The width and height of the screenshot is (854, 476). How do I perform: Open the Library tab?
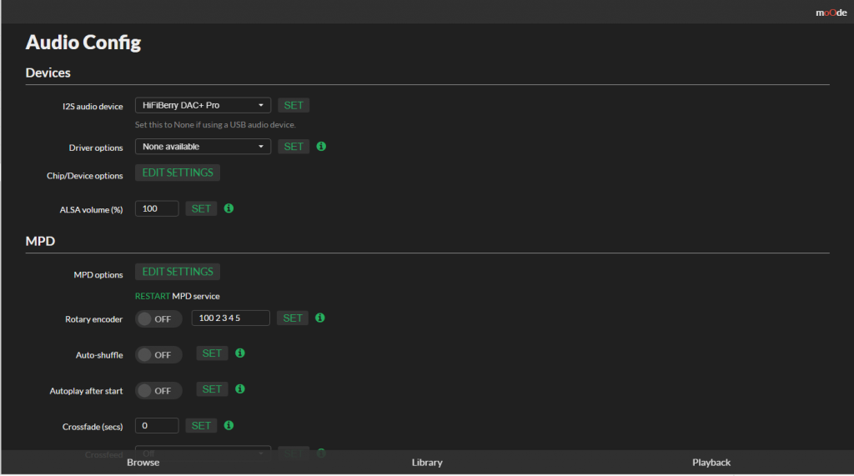427,462
